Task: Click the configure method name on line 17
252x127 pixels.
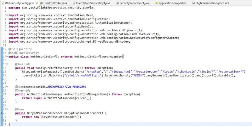Action: 43,68
